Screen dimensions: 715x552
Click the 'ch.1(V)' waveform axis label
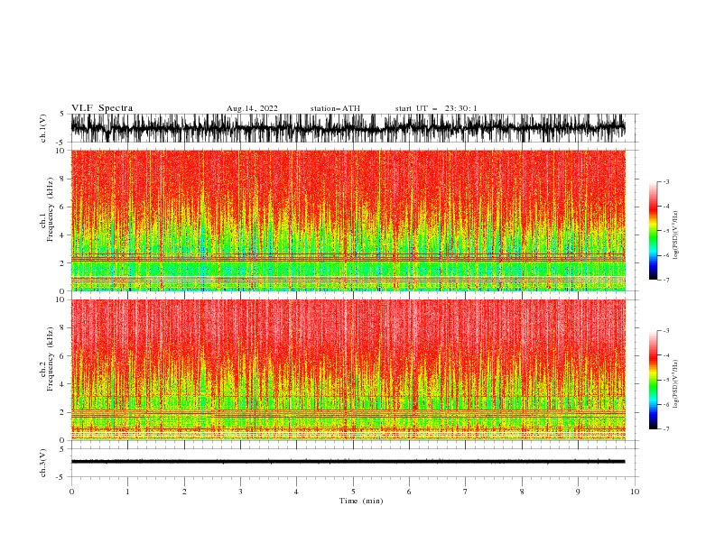[x=43, y=128]
